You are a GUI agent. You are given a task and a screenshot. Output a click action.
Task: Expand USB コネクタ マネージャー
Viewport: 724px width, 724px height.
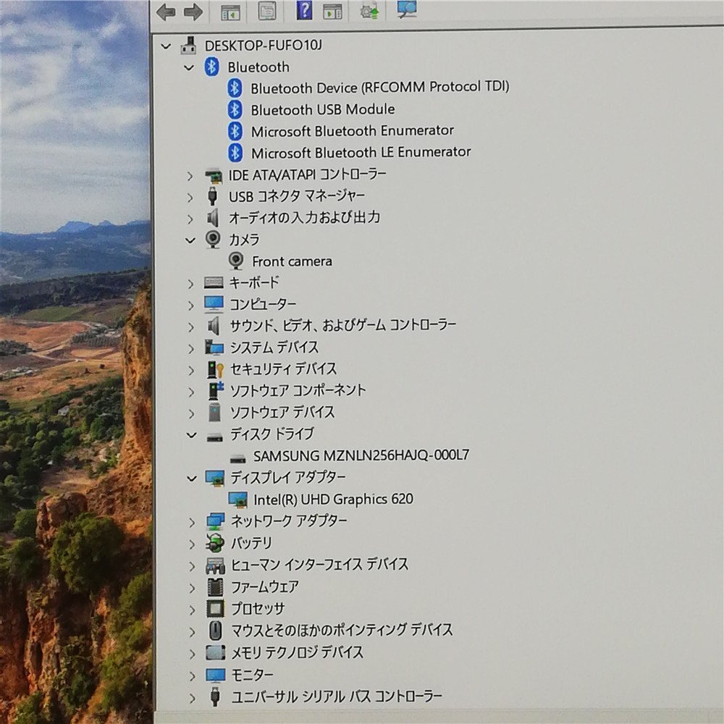click(190, 198)
